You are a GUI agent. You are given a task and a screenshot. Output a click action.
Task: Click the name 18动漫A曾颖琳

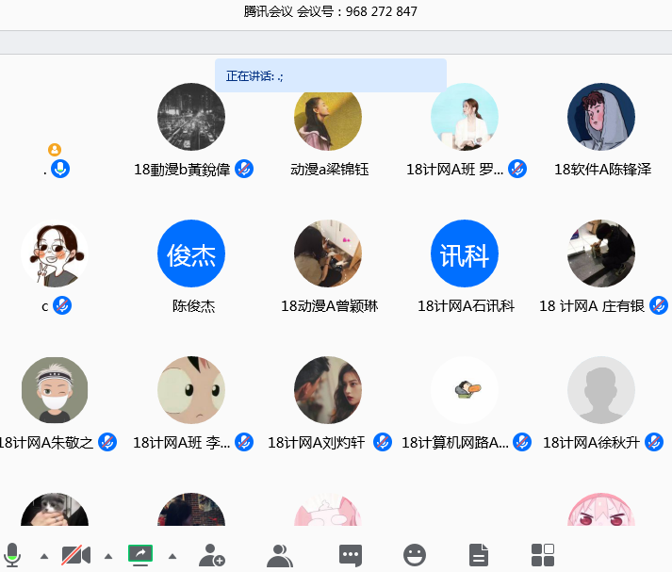point(330,306)
